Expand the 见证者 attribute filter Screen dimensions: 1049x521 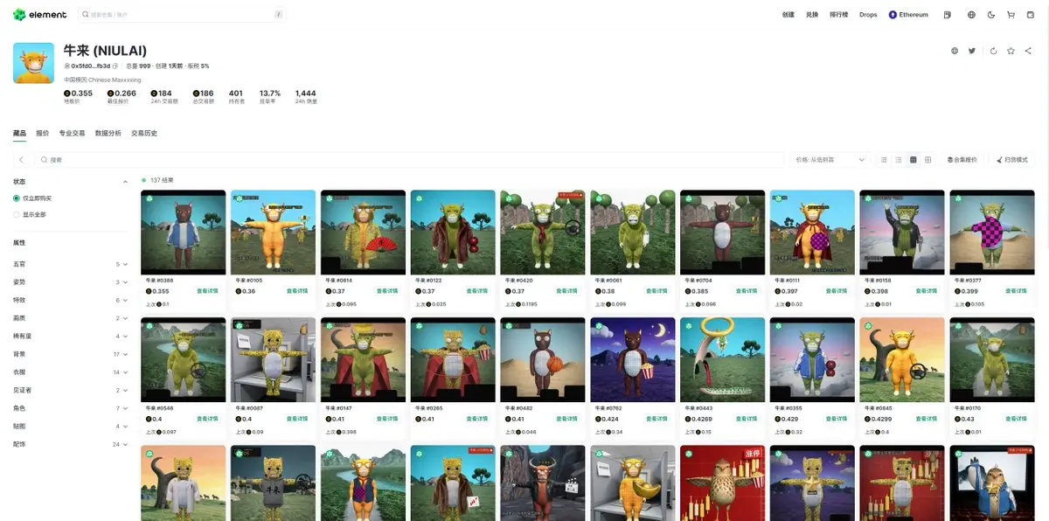point(70,390)
